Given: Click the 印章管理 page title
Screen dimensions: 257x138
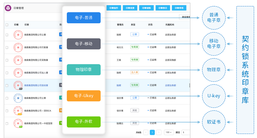Looking at the screenshot, I should [18, 8].
